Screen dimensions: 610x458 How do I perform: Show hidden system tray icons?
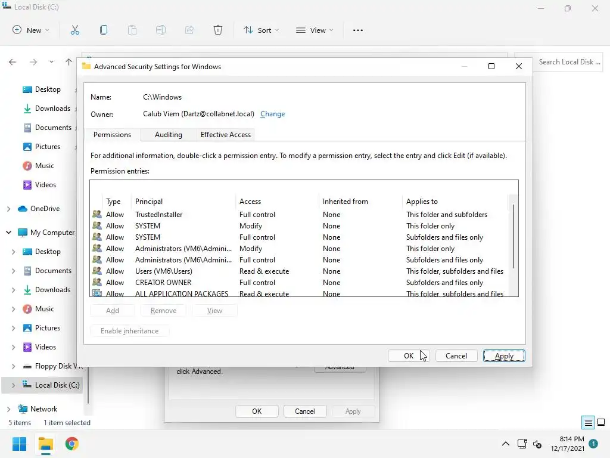click(505, 444)
